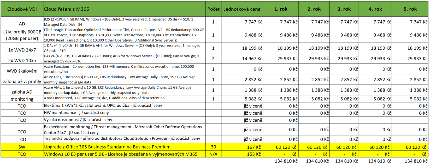Select the 'Upgrade z Office 365 Business Standard' cell

pyautogui.click(x=107, y=147)
